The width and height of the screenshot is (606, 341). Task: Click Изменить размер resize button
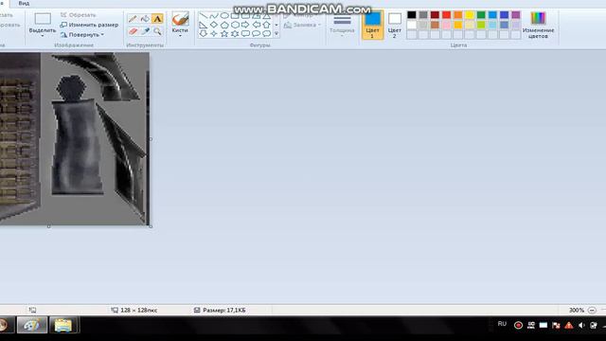click(89, 25)
